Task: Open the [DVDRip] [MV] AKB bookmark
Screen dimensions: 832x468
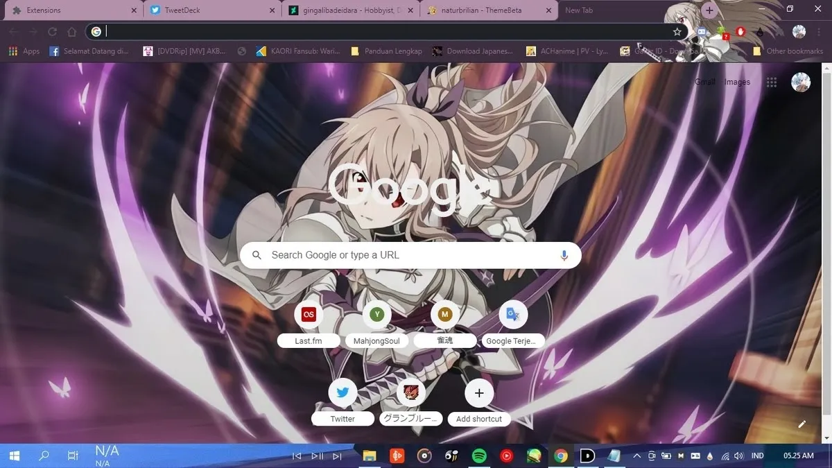Action: (x=184, y=51)
